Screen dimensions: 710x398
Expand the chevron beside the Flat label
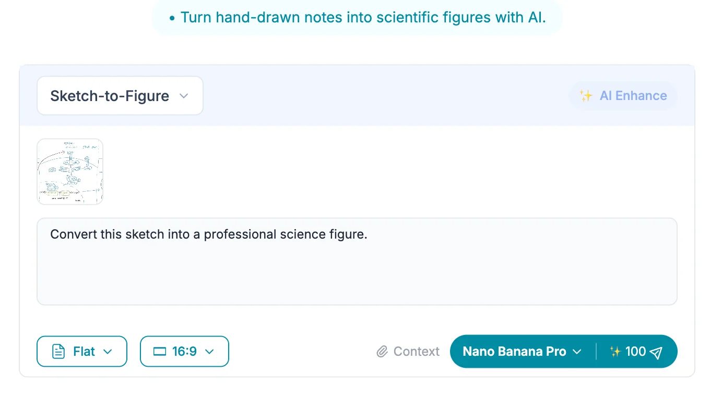(108, 352)
